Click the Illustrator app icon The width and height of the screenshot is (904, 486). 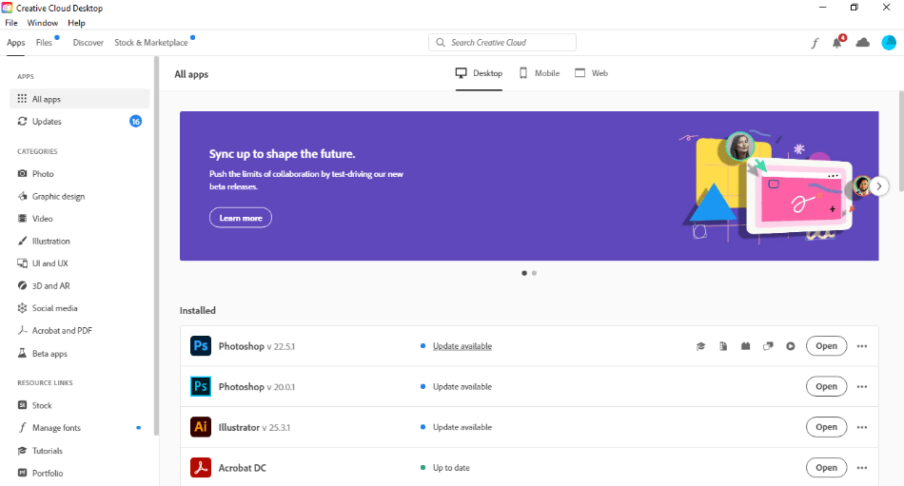[x=201, y=427]
